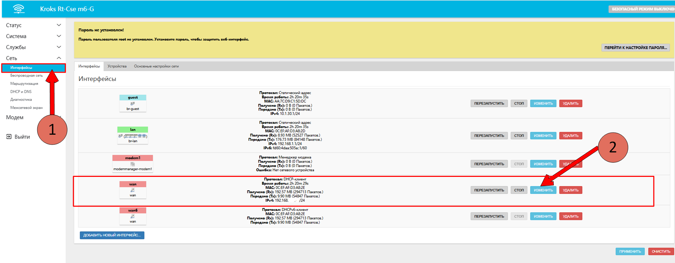
Task: Open the Основные настройки сети tab
Action: coord(156,66)
